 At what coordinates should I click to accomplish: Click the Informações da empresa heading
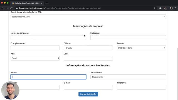88,26
